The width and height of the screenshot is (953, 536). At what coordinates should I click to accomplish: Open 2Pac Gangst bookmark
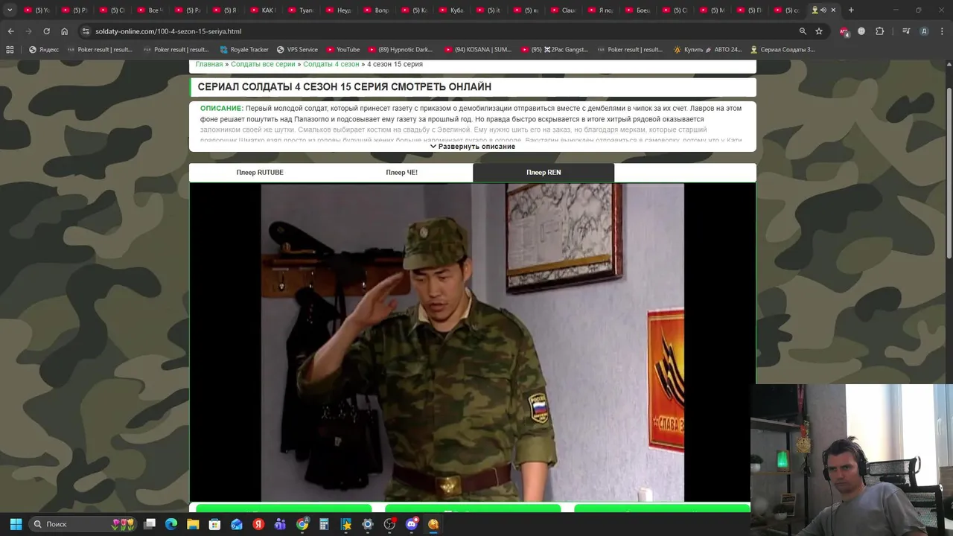(554, 50)
